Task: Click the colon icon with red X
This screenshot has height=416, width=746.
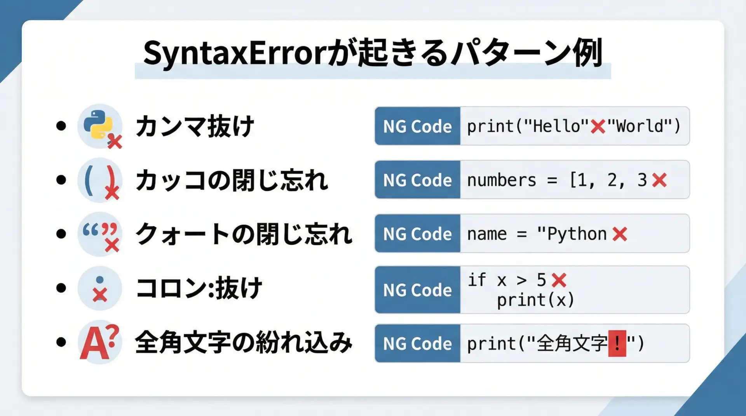Action: pyautogui.click(x=100, y=288)
